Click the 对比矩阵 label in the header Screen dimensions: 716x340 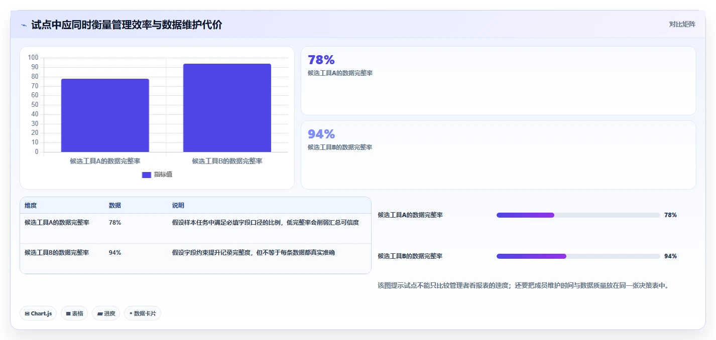[682, 24]
